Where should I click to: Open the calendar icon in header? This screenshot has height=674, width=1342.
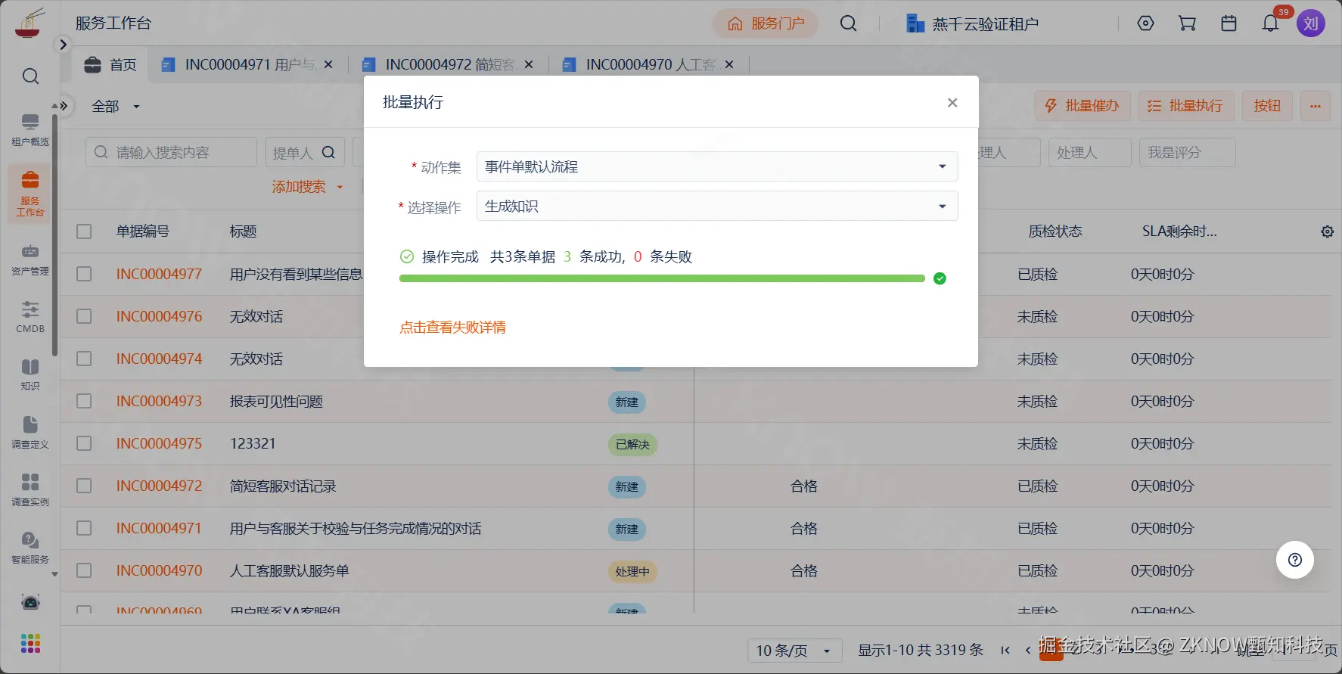pos(1229,23)
